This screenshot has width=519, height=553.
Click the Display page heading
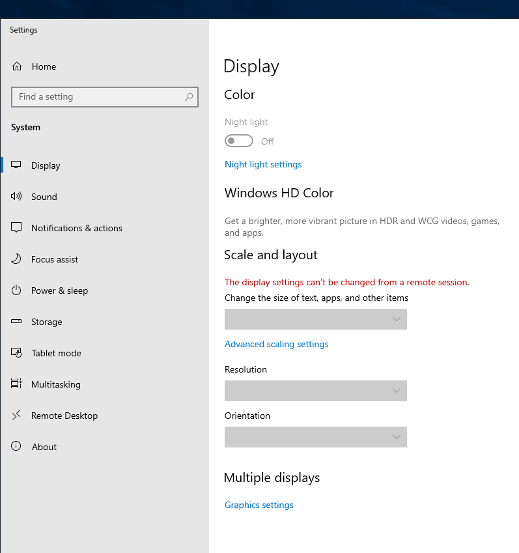tap(251, 66)
